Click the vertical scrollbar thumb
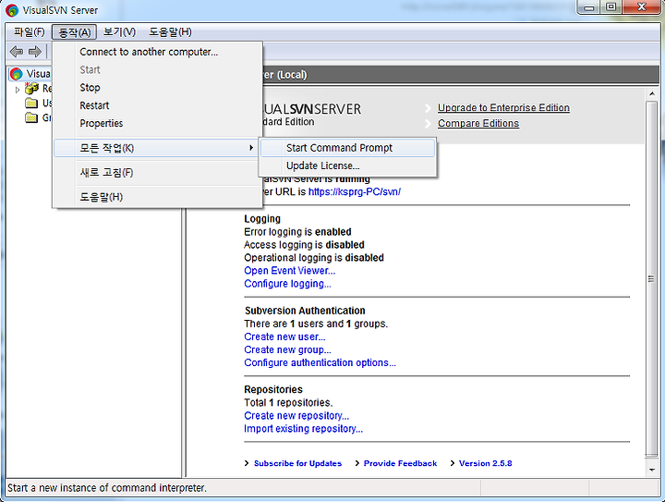 (x=651, y=279)
